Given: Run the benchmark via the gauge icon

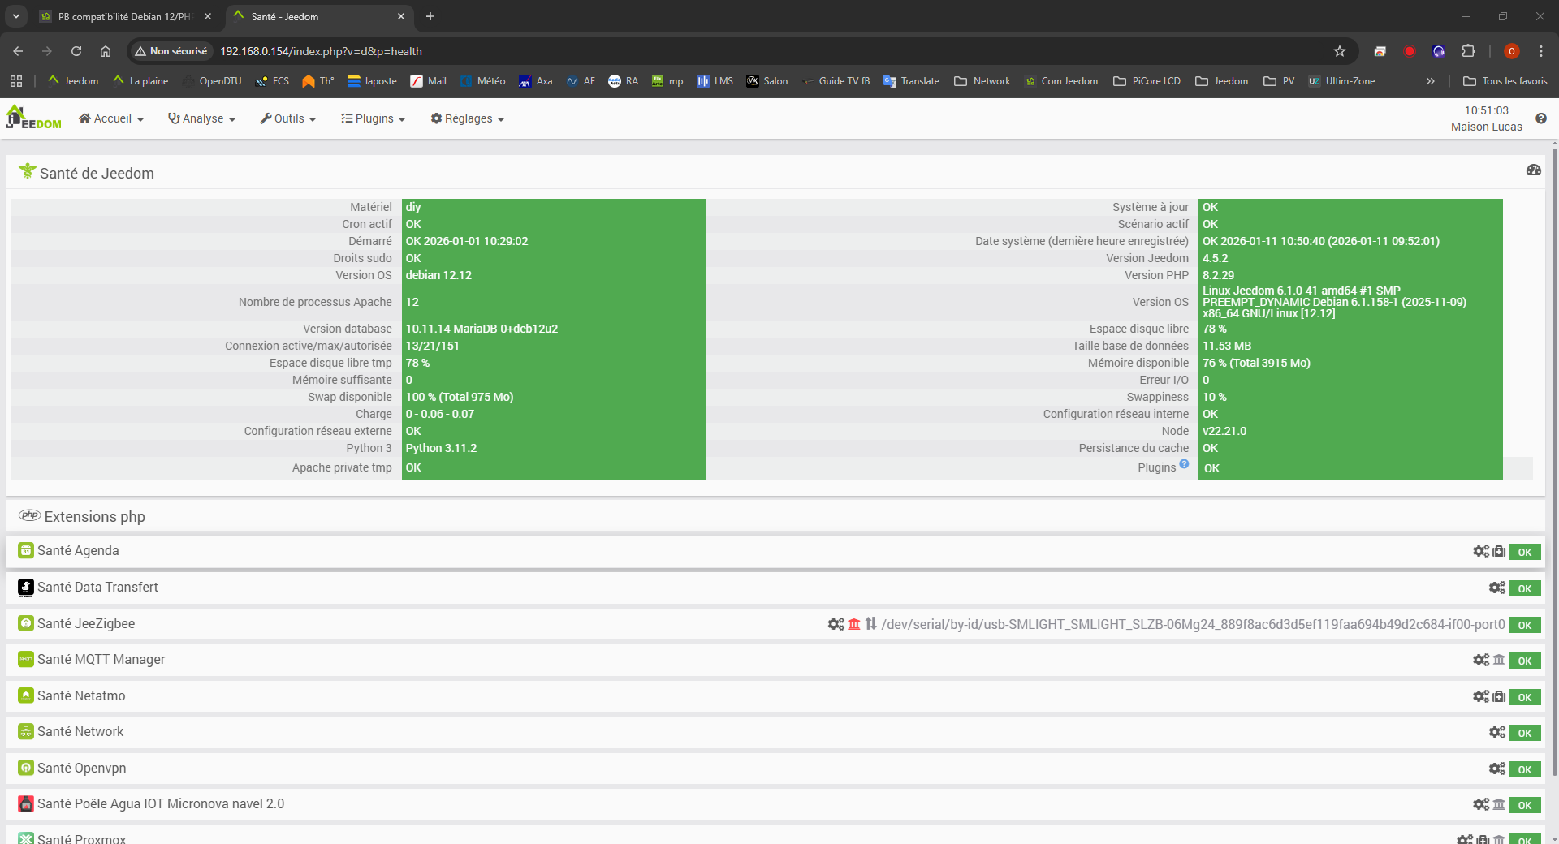Looking at the screenshot, I should (x=1534, y=170).
